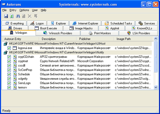Open the User menu
The height and width of the screenshot is (114, 160).
(x=35, y=10)
